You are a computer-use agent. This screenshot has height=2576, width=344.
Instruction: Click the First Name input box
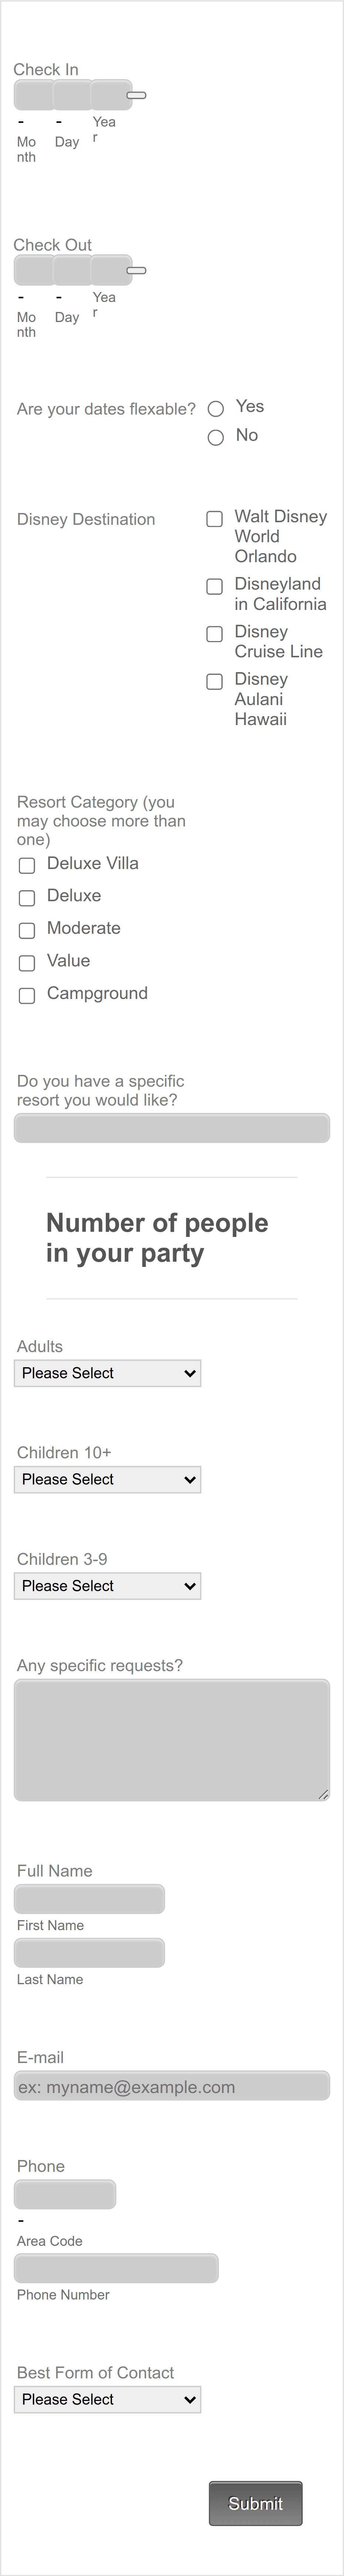click(89, 1899)
